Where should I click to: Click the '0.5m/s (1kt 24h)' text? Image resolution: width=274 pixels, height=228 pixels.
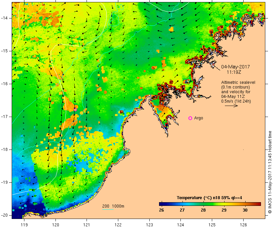coord(236,101)
